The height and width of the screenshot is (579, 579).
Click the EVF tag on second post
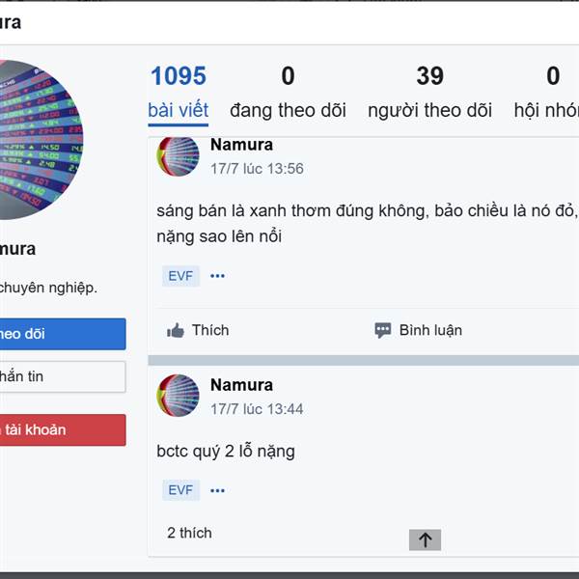(x=180, y=490)
